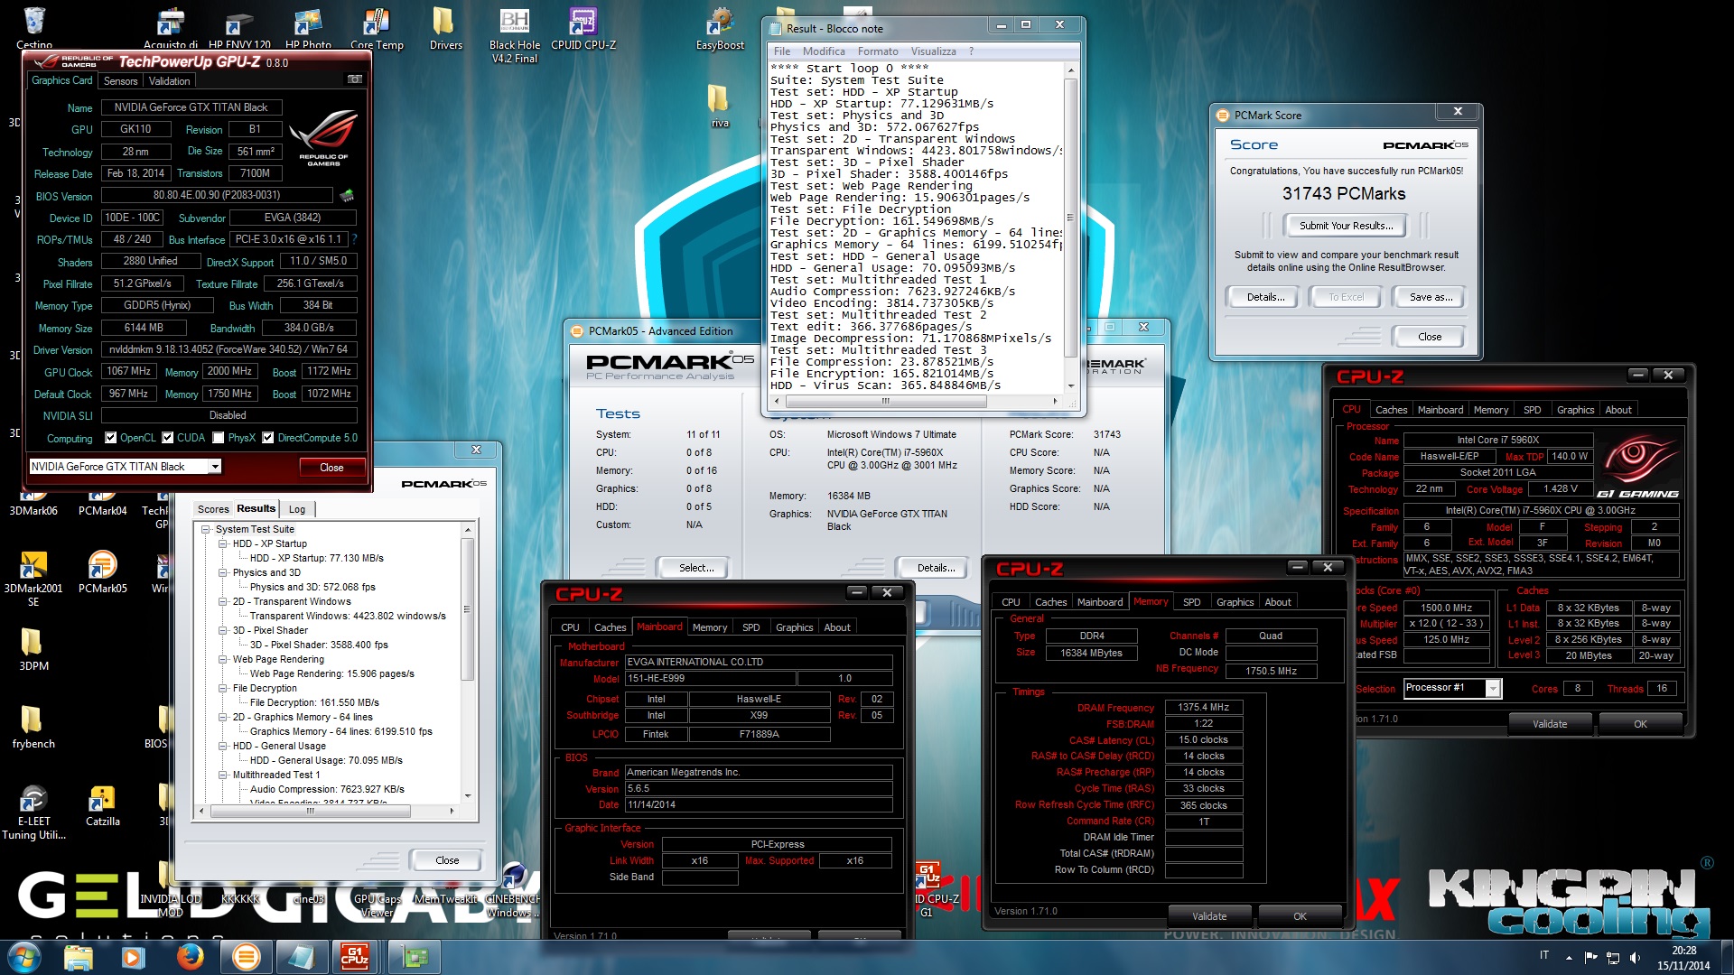1734x975 pixels.
Task: Switch to GPU-Z taskbar button
Action: coord(414,957)
